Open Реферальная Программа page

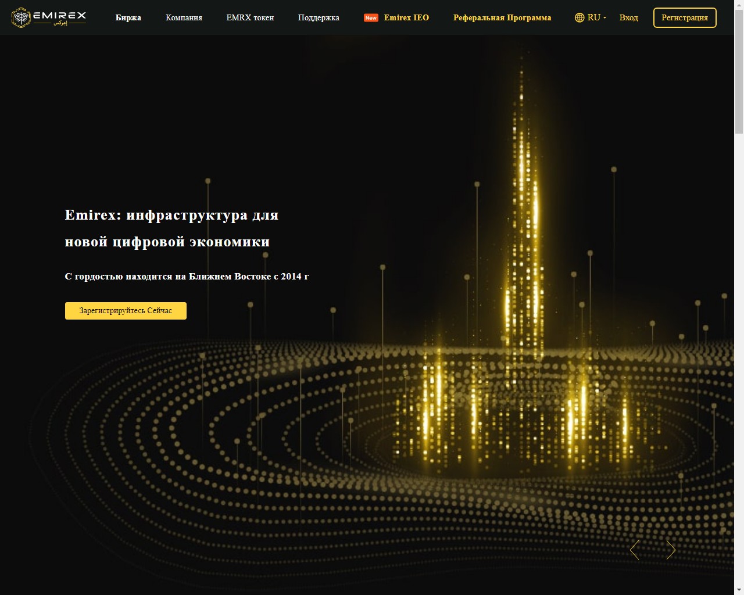(x=502, y=17)
